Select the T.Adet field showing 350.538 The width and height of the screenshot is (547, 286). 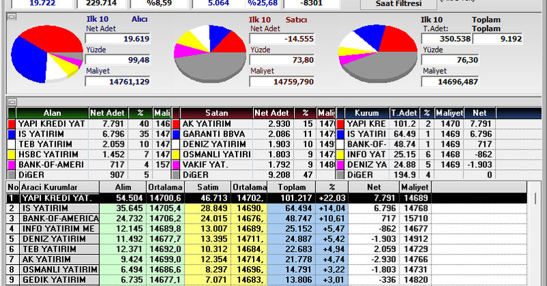pos(446,39)
